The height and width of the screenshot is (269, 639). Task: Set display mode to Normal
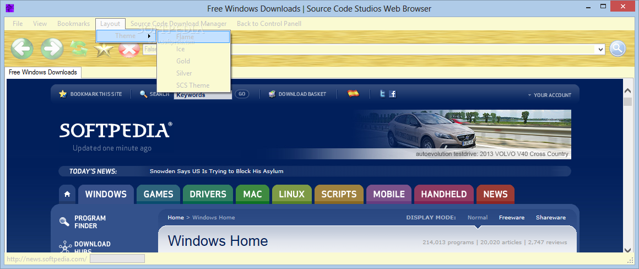[x=477, y=218]
